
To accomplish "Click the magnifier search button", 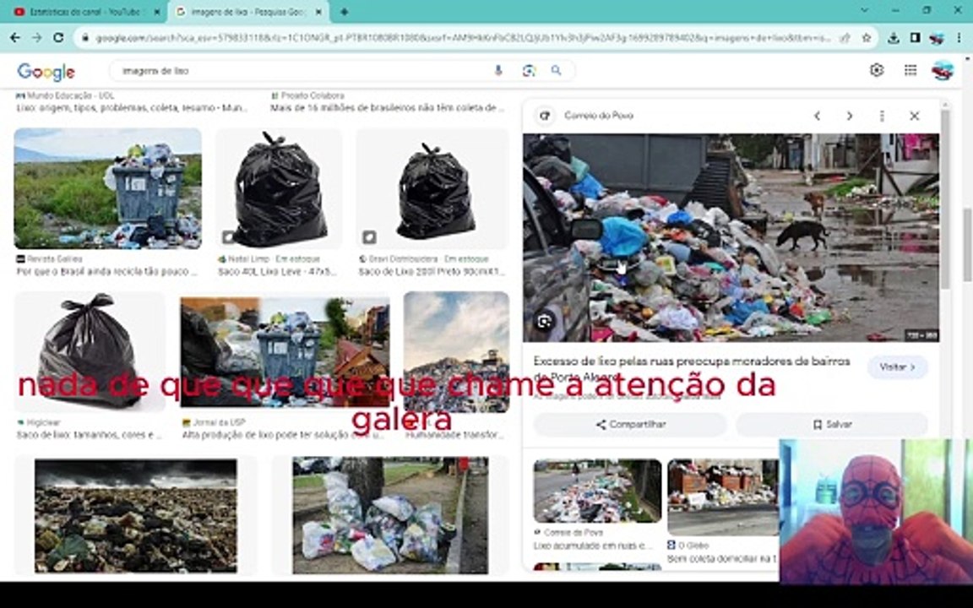I will 556,71.
